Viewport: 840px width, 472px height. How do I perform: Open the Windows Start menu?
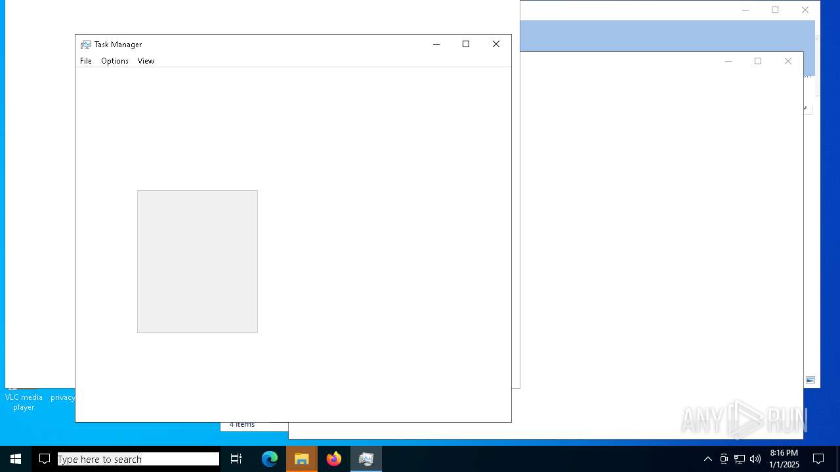(x=16, y=459)
